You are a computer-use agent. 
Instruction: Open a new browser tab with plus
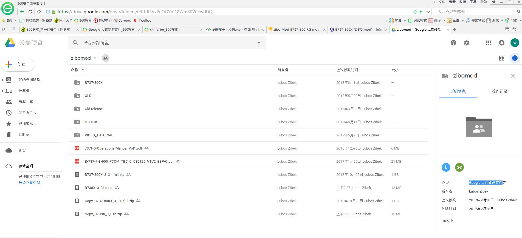(455, 30)
